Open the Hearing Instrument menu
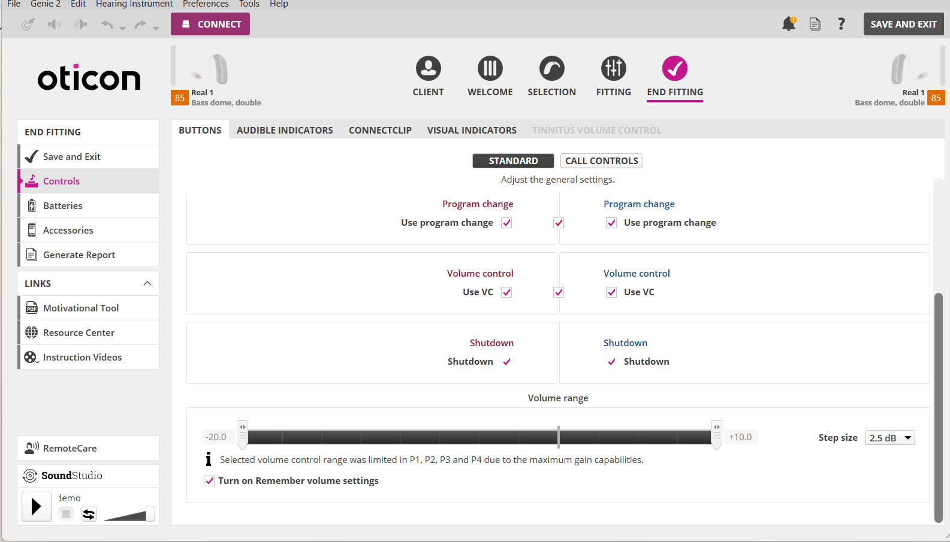 (x=134, y=4)
